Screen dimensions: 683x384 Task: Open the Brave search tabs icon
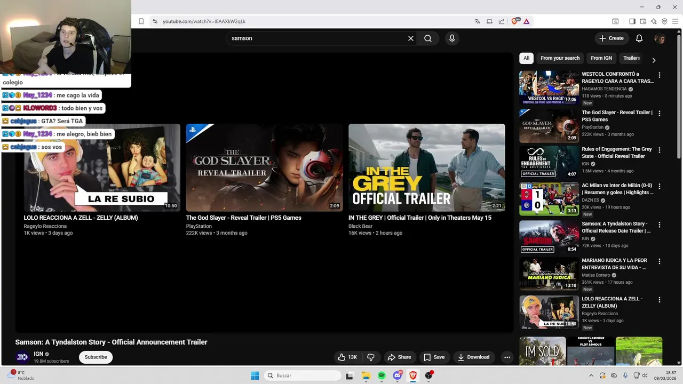[x=615, y=21]
